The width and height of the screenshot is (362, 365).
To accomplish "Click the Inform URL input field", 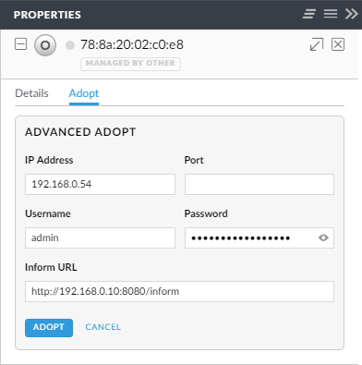I will point(179,291).
